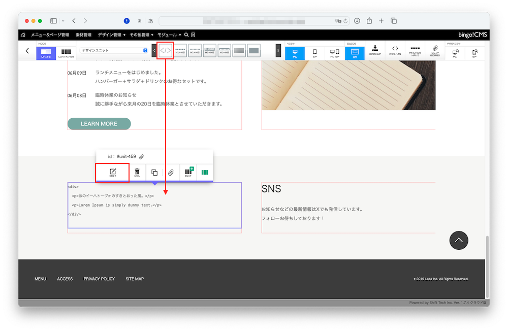This screenshot has width=508, height=331.
Task: Open the モジュール menu
Action: (168, 35)
